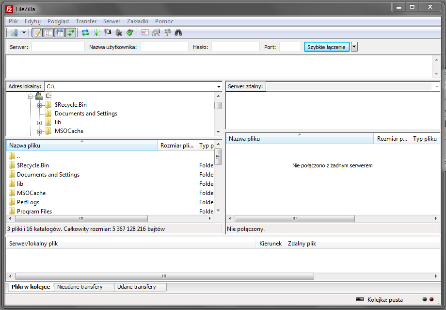
Task: Open the Transfer menu
Action: [x=86, y=21]
